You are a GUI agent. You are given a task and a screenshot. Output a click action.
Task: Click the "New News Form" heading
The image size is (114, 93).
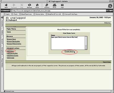[x=69, y=33]
